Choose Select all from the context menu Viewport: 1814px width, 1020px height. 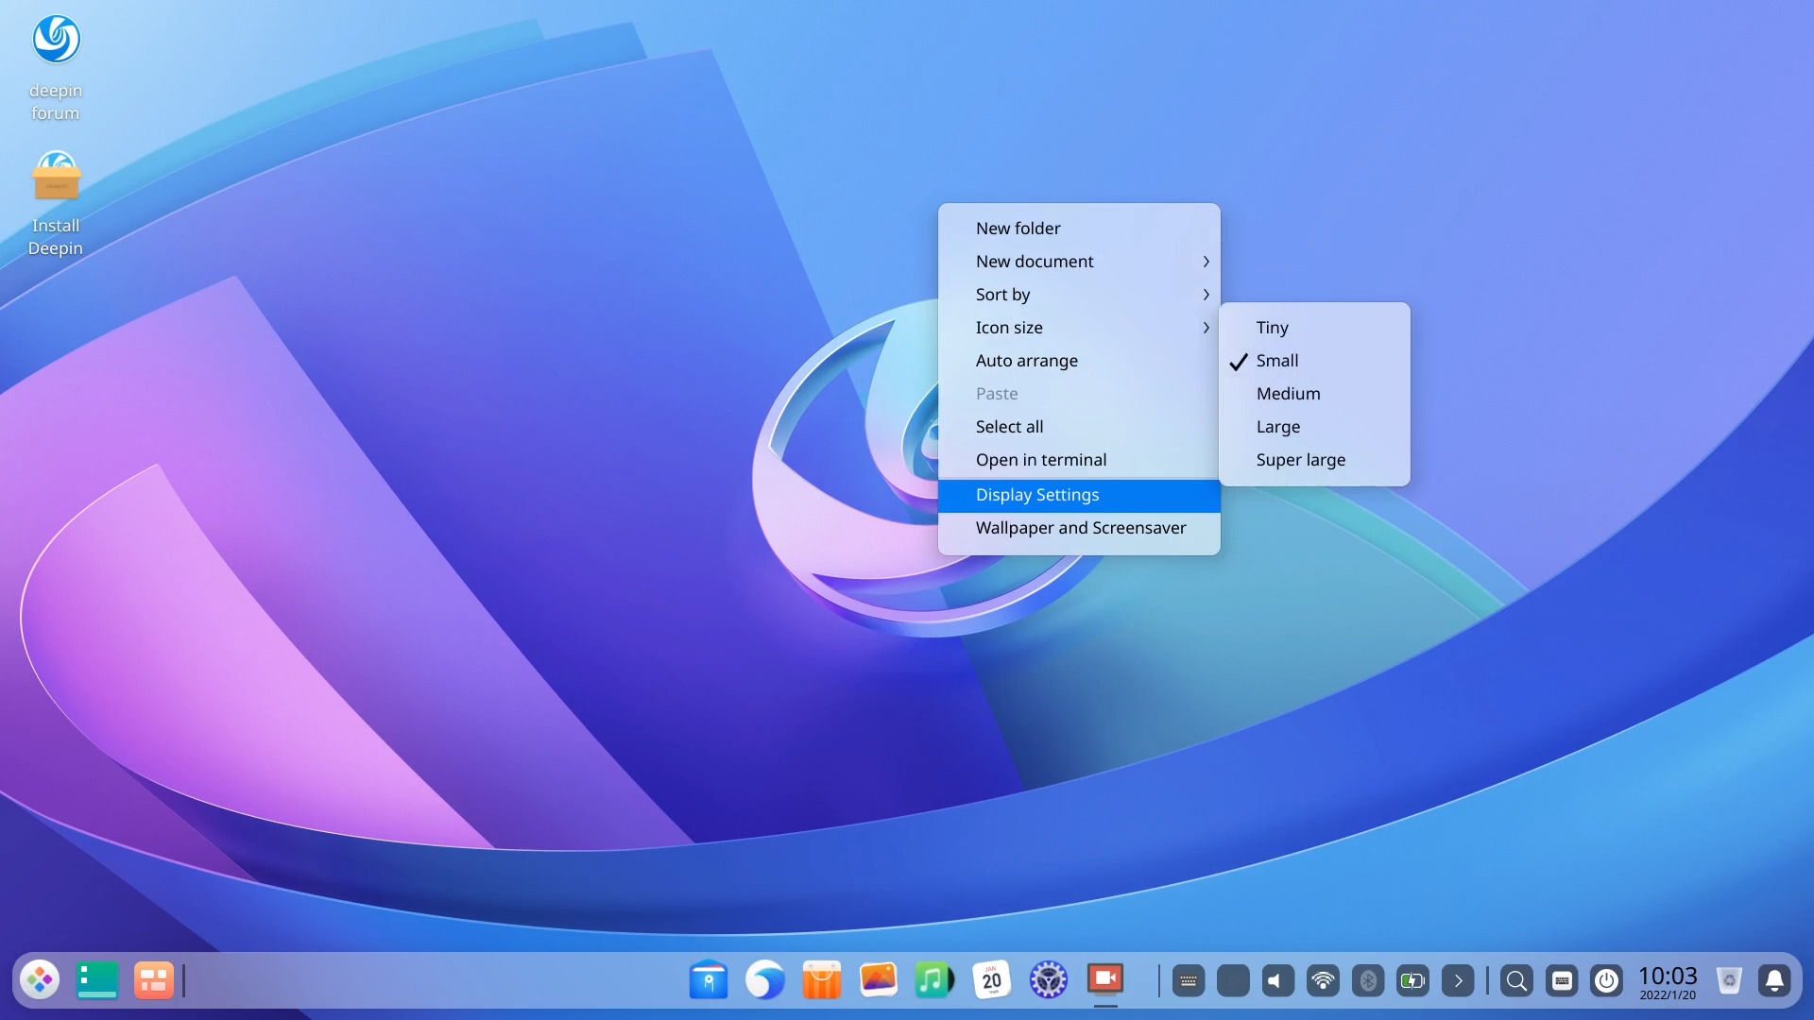pos(1079,427)
